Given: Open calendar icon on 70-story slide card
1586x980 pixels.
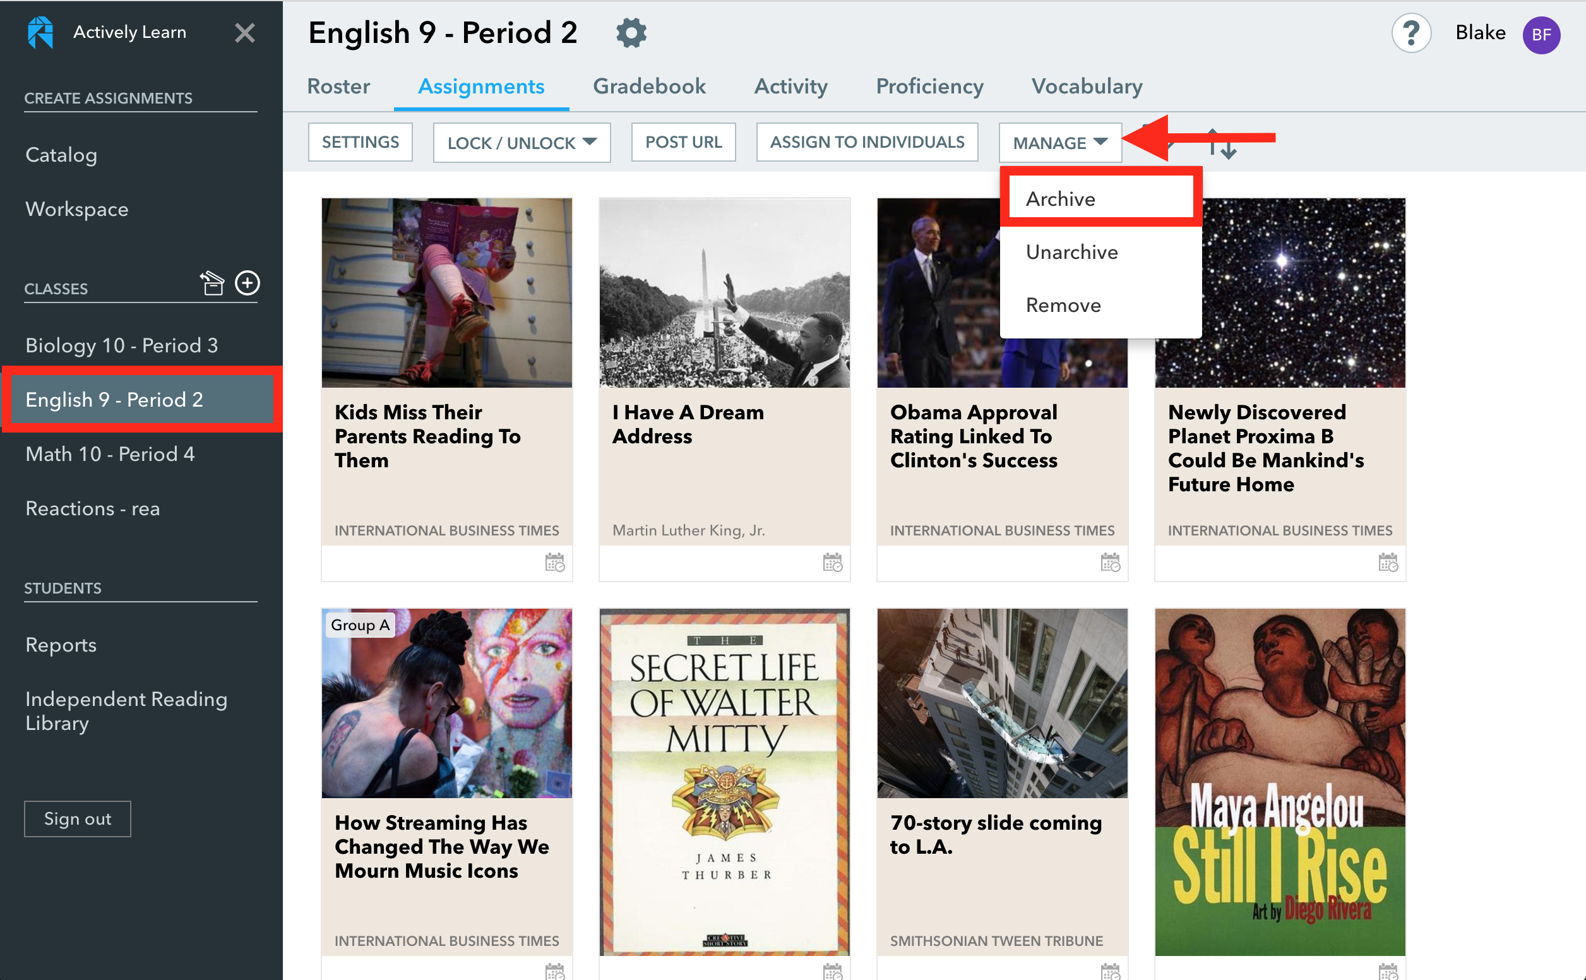Looking at the screenshot, I should pyautogui.click(x=1111, y=971).
